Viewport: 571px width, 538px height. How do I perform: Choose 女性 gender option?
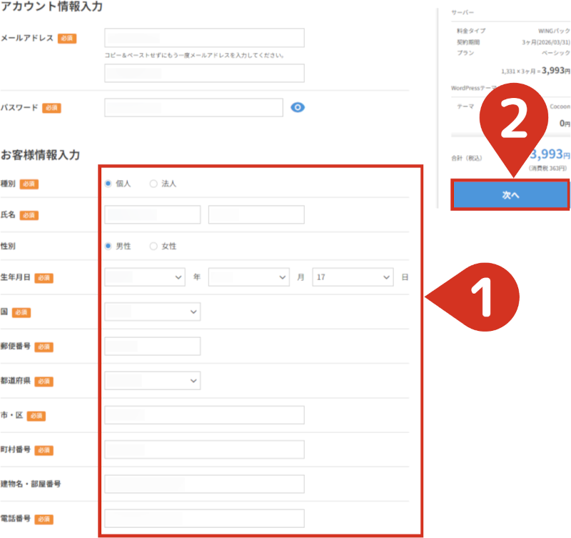click(153, 246)
